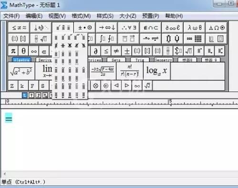This screenshot has width=238, height=188.
Task: Select the right-aligned tab stop toggle
Action: click(38, 95)
